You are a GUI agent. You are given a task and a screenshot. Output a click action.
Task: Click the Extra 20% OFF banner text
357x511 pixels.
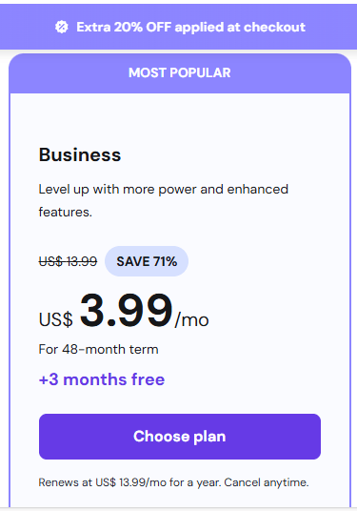pos(190,27)
